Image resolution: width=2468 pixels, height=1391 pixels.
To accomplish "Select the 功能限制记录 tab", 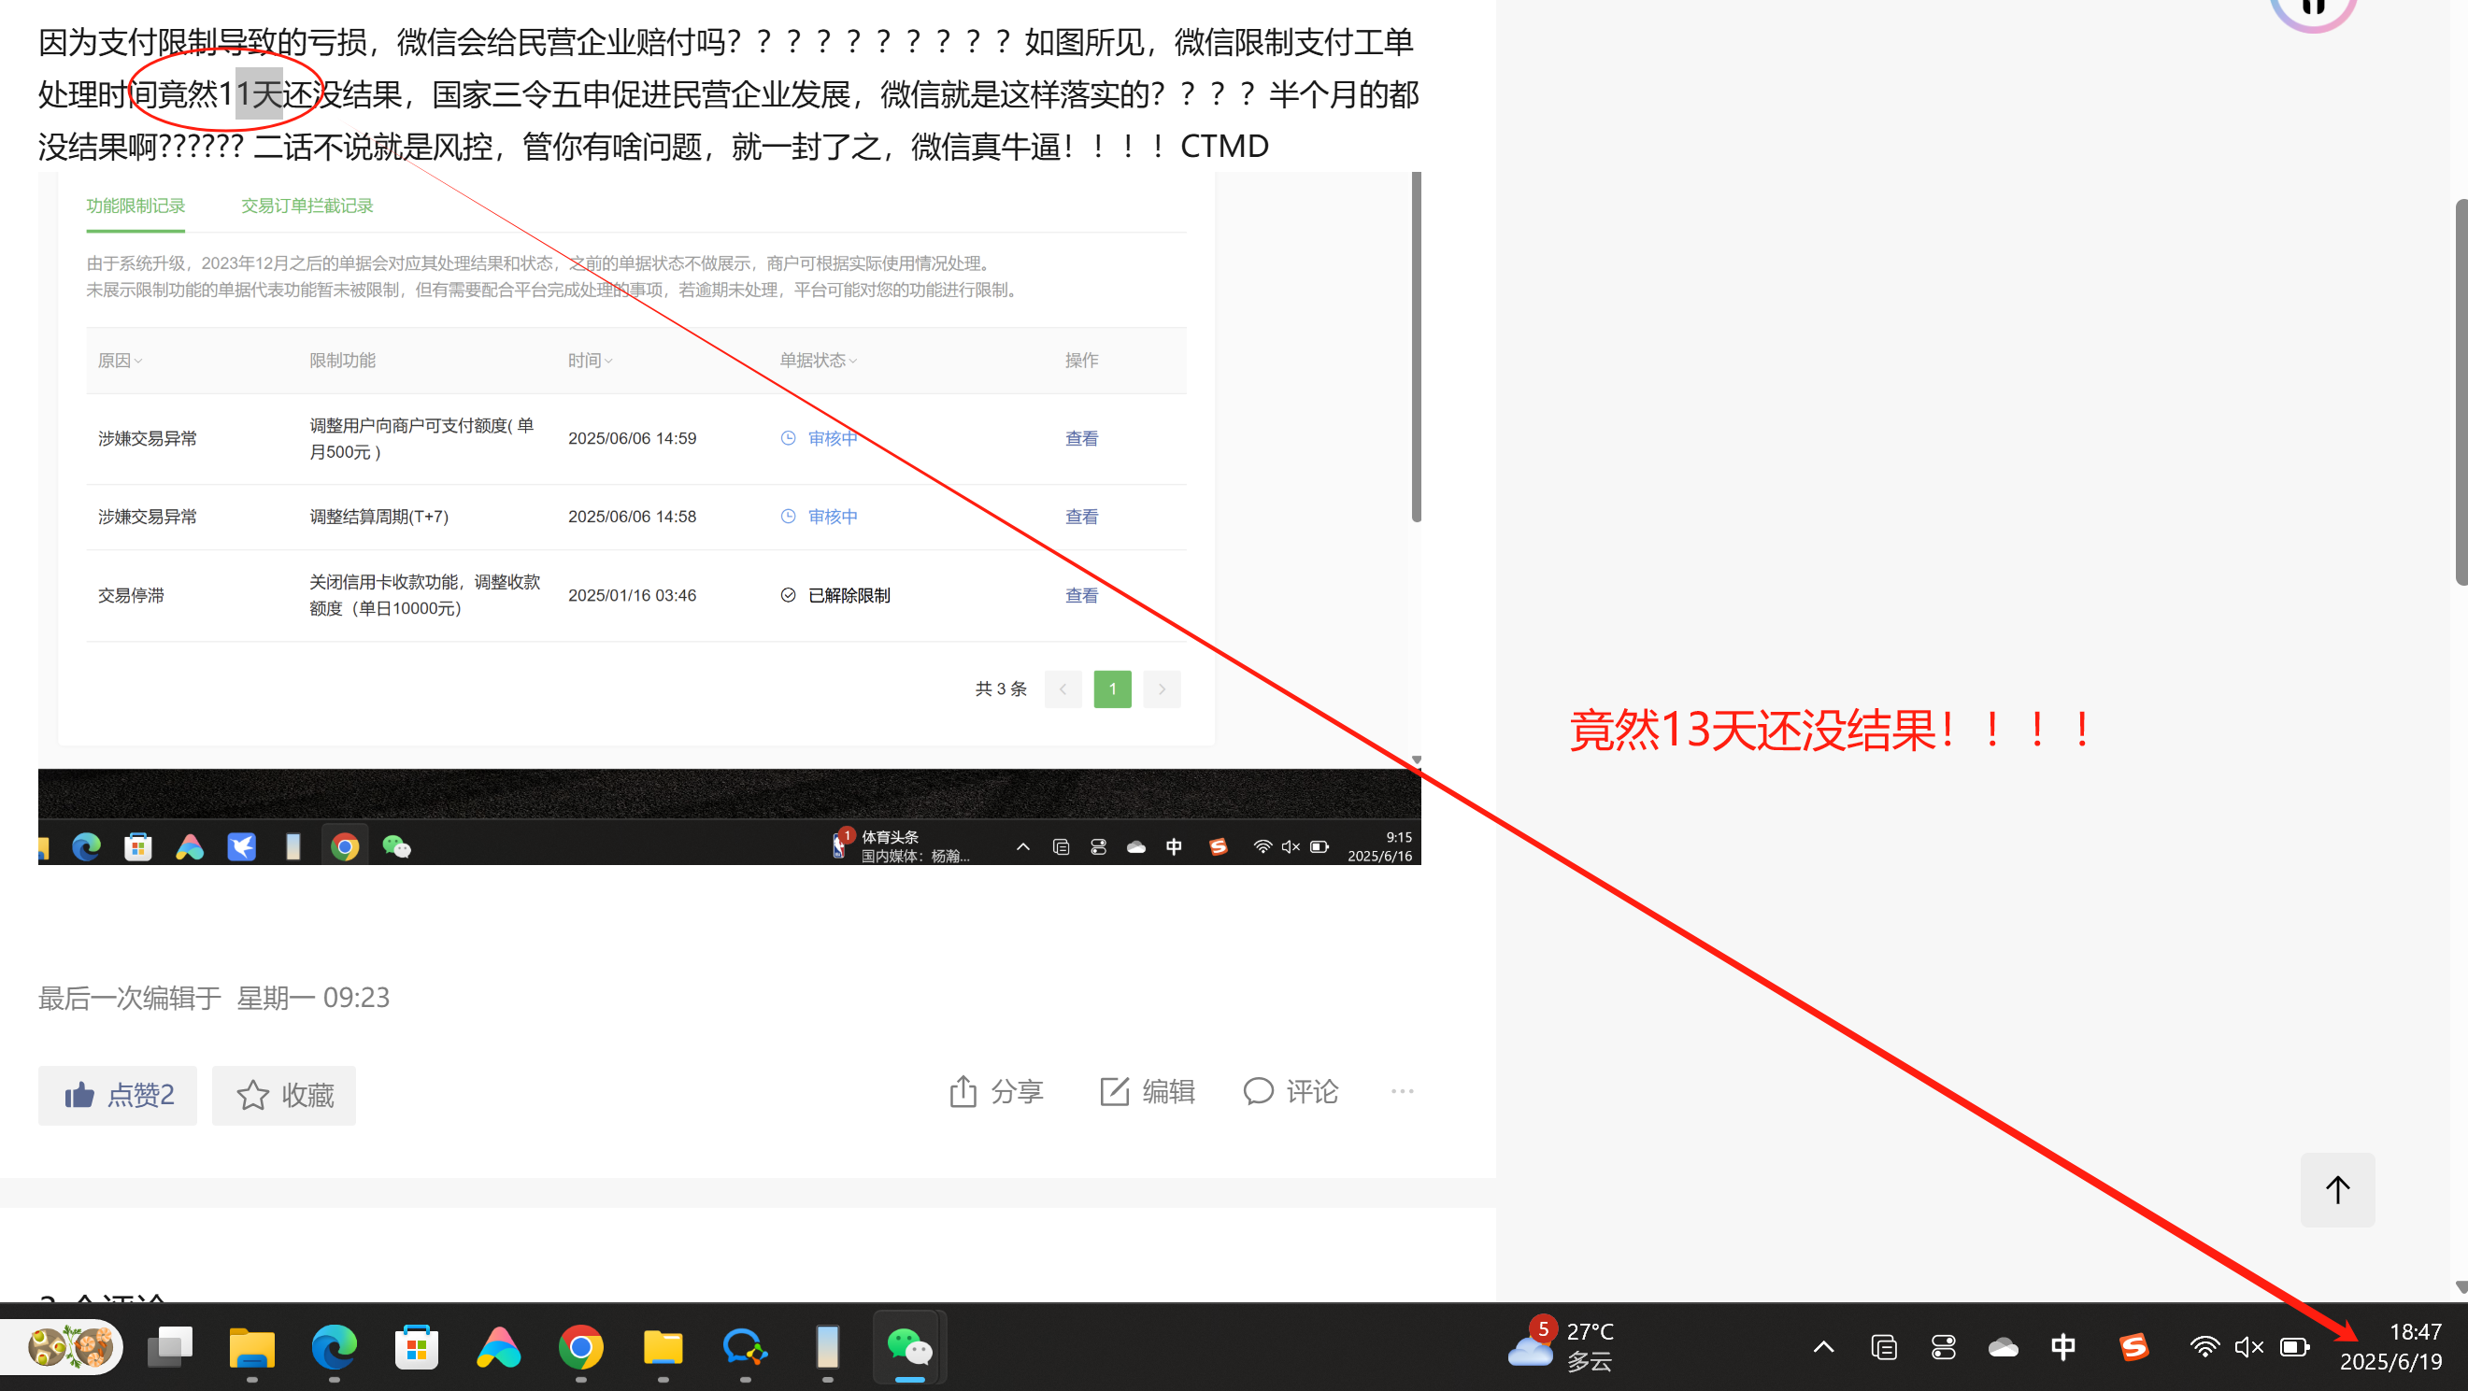I will (x=136, y=206).
